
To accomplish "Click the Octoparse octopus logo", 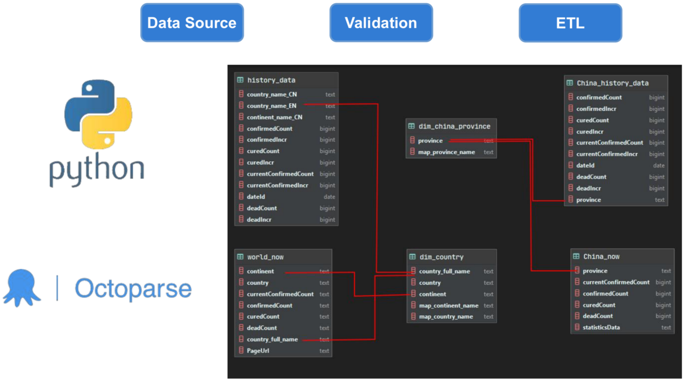I will (x=22, y=288).
